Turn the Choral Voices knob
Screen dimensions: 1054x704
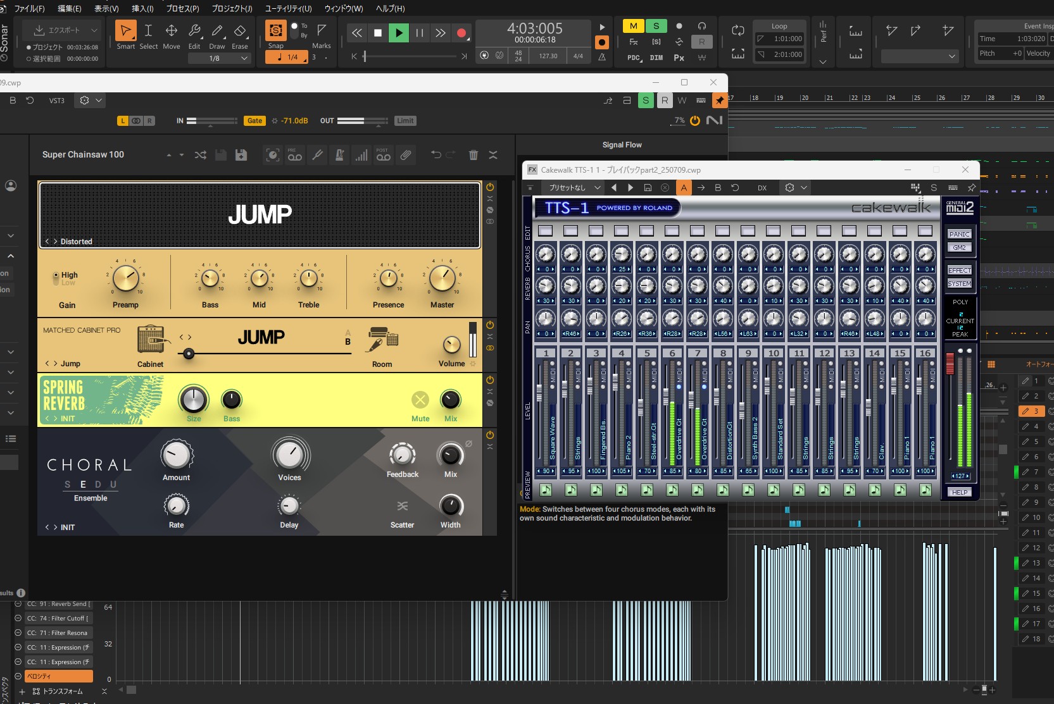point(289,454)
